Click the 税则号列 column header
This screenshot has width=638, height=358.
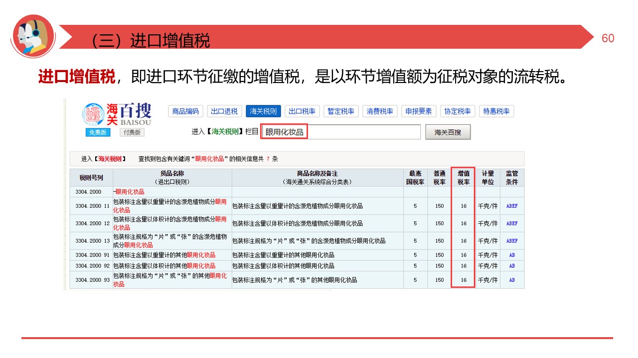point(91,178)
